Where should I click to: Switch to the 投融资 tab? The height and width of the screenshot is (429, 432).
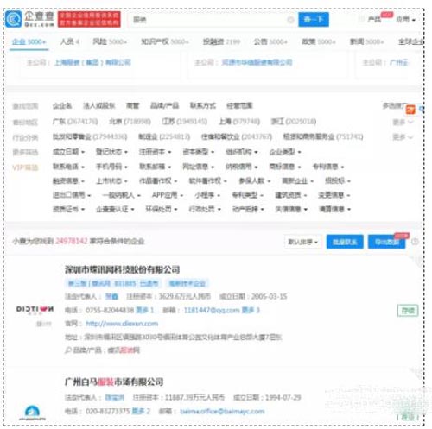click(221, 41)
